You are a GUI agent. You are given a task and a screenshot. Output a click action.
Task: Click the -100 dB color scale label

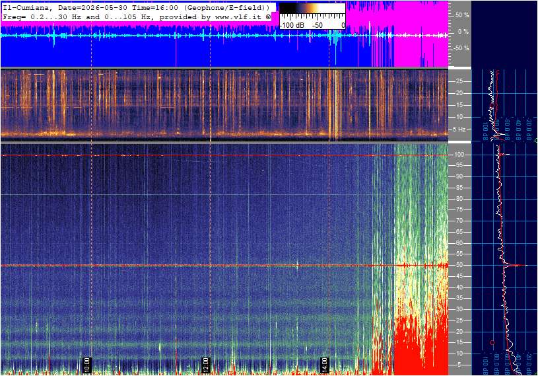292,25
